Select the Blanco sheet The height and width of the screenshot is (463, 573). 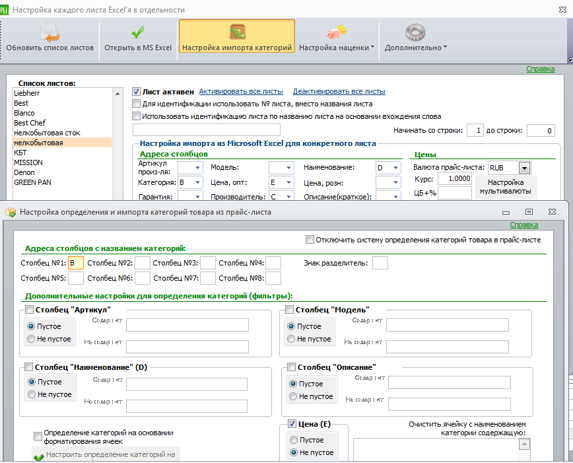62,113
